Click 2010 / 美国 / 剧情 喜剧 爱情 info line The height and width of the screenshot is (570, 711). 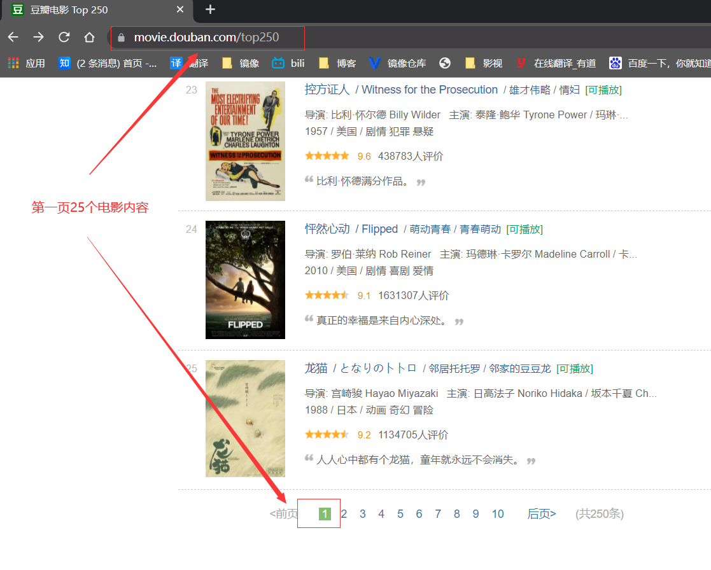click(x=369, y=270)
